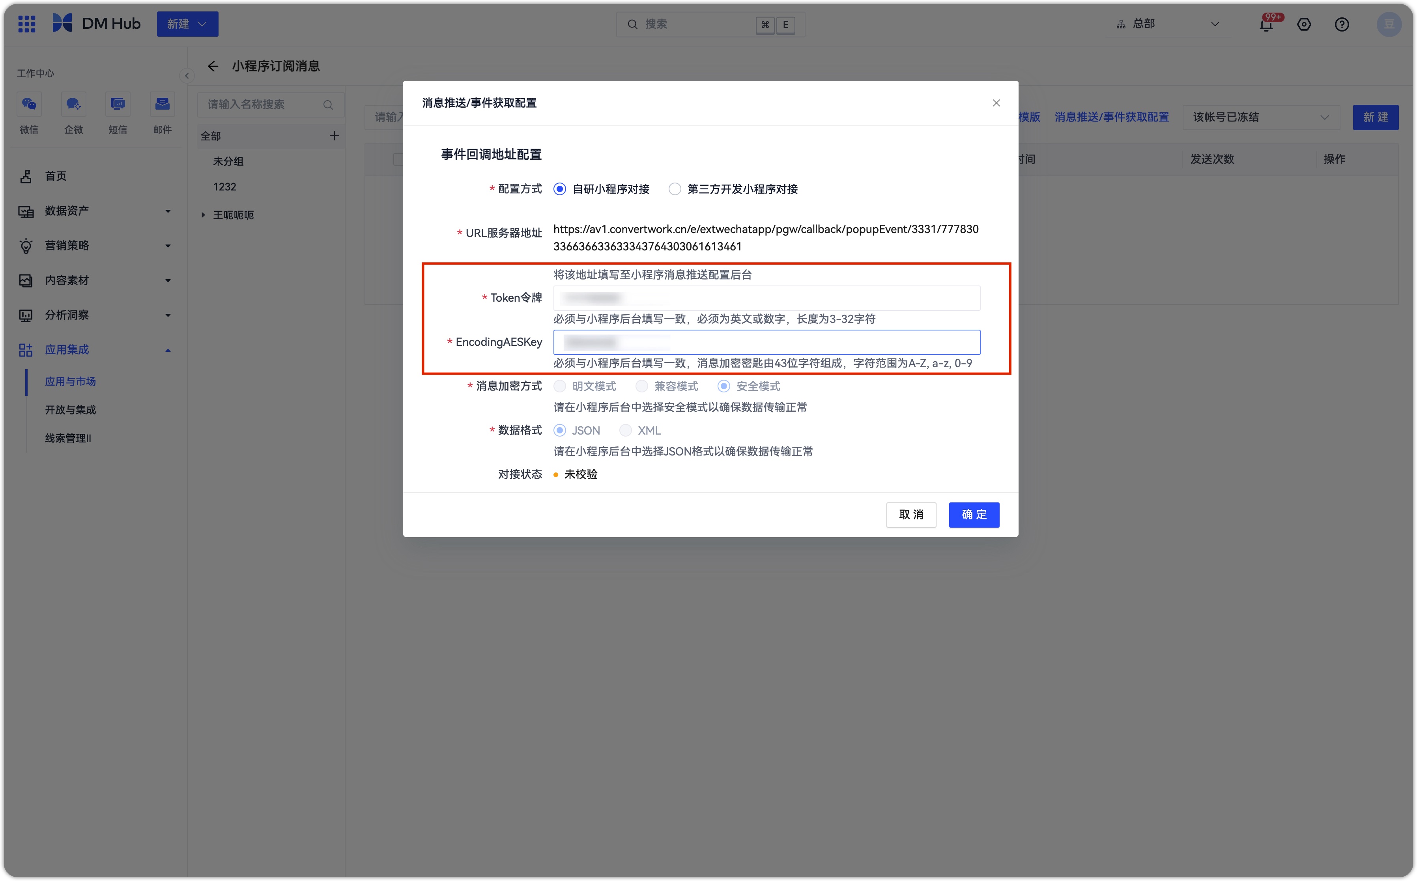Click the 未校验 status text
Viewport: 1417px width, 881px height.
click(581, 475)
